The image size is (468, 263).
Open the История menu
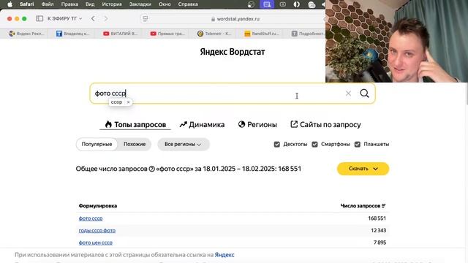112,4
